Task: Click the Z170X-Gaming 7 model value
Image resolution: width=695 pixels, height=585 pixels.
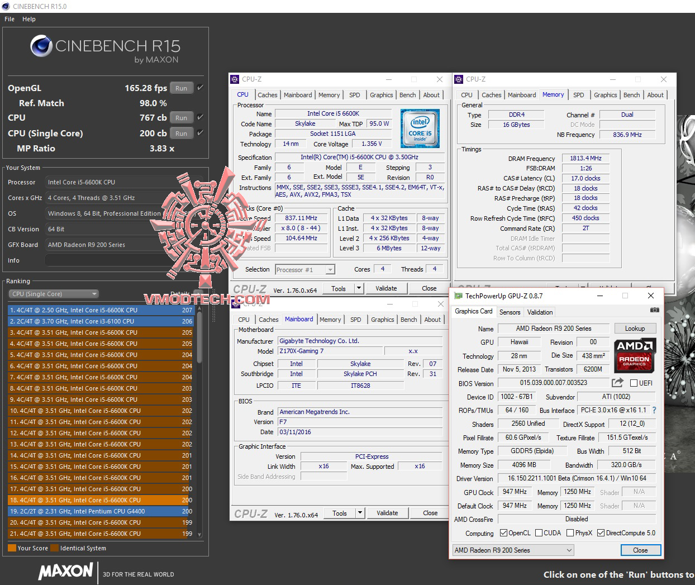Action: tap(330, 351)
